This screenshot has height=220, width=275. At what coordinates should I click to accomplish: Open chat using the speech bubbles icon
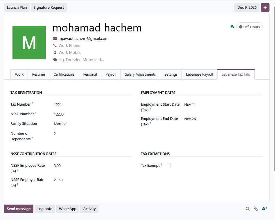point(232,27)
